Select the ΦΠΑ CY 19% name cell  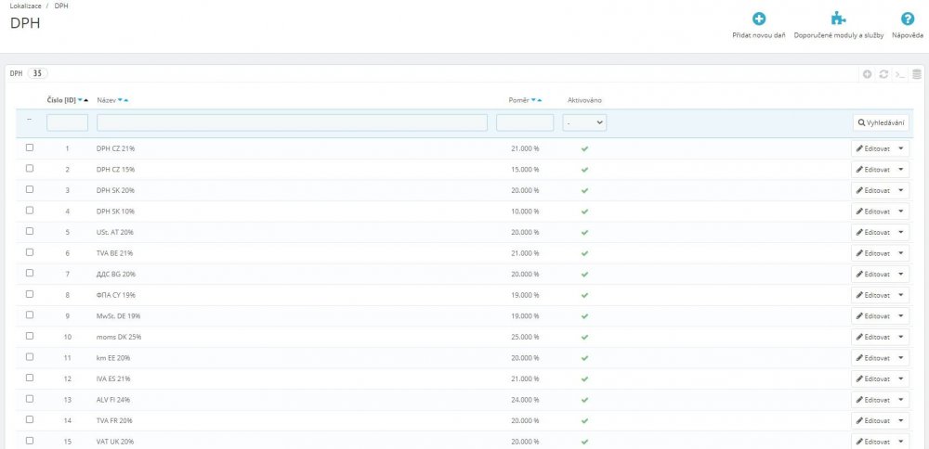tap(116, 295)
